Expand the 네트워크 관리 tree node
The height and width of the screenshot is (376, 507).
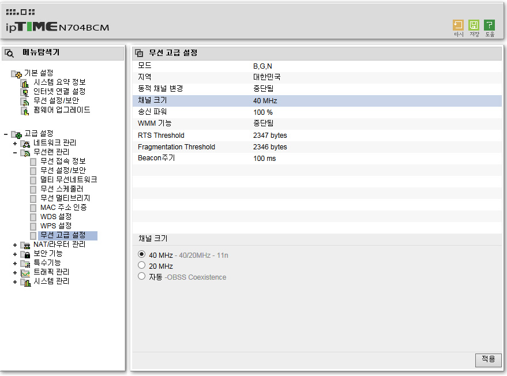tap(15, 143)
